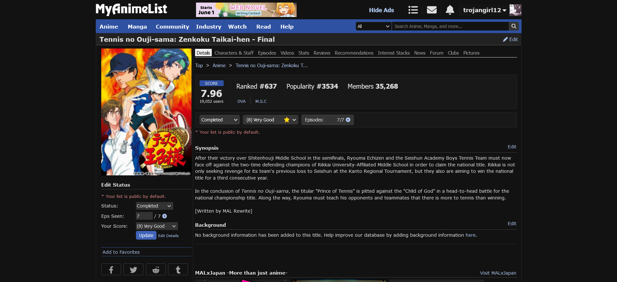Focus the Search Anime, Manga input field
This screenshot has width=617, height=282.
(450, 26)
